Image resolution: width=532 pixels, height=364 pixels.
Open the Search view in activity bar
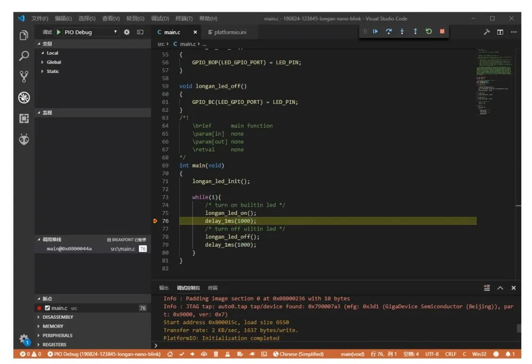tap(23, 56)
